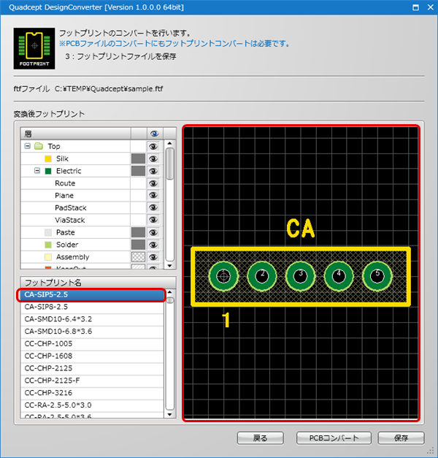
Task: Select footprint CC-CHP-1005
Action: click(92, 343)
